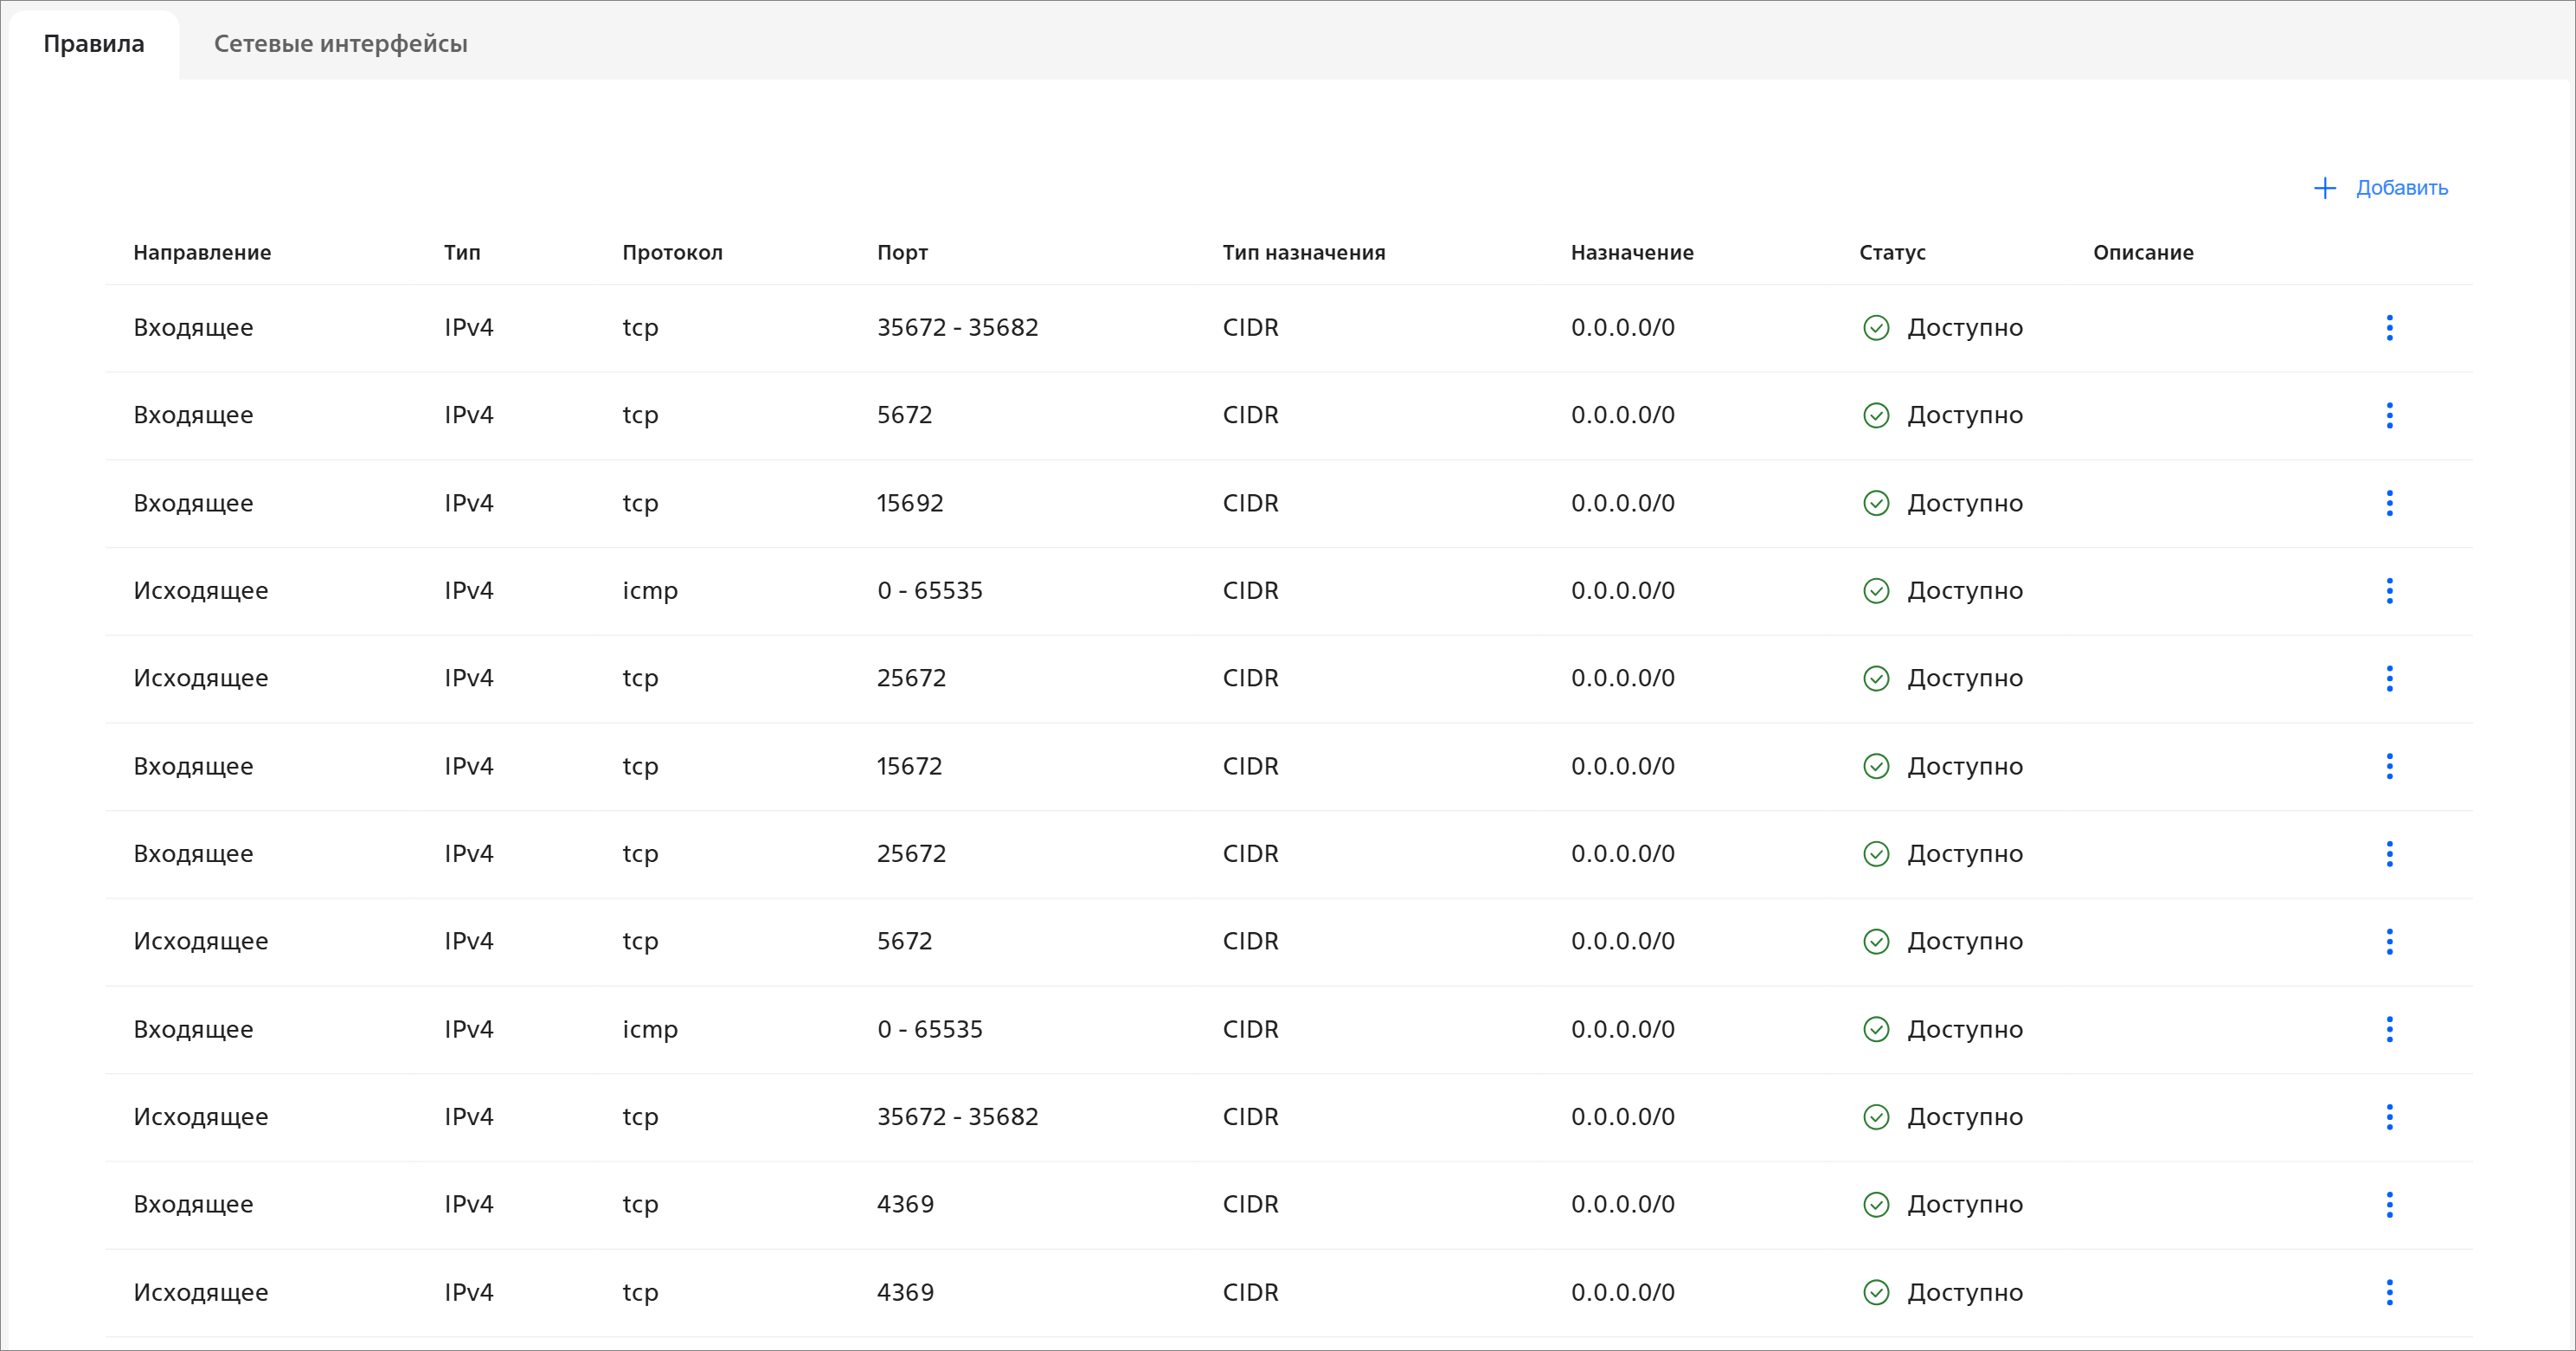
Task: Click the Добавить link
Action: coord(2401,188)
